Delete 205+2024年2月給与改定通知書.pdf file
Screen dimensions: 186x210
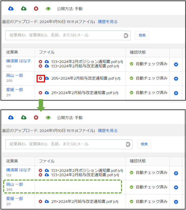[41, 78]
